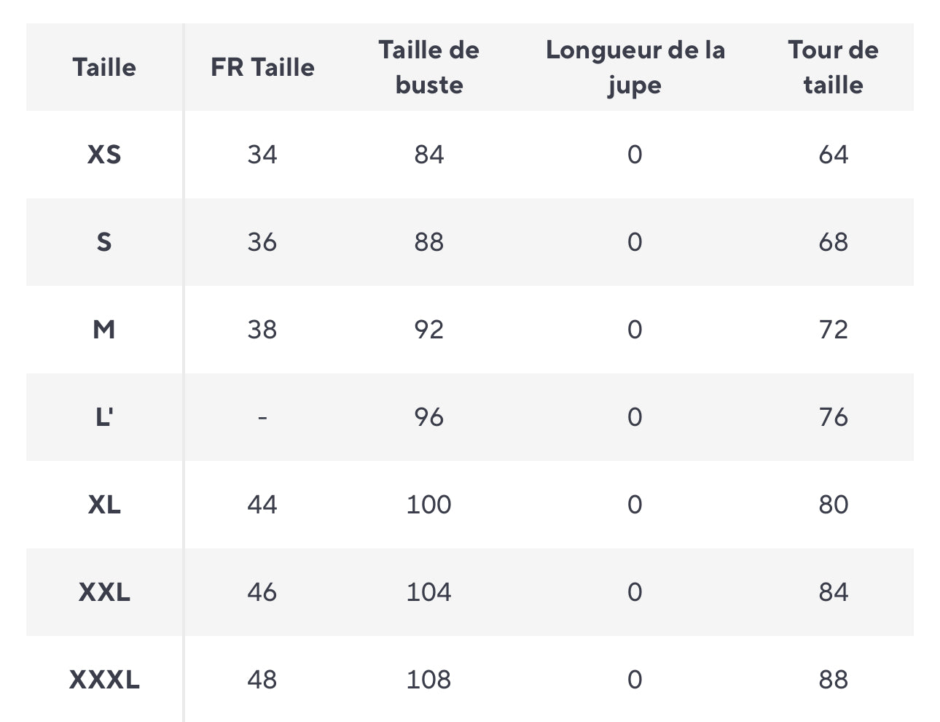Viewport: 940px width, 722px height.
Task: Click the Taille de buste header
Action: 428,67
